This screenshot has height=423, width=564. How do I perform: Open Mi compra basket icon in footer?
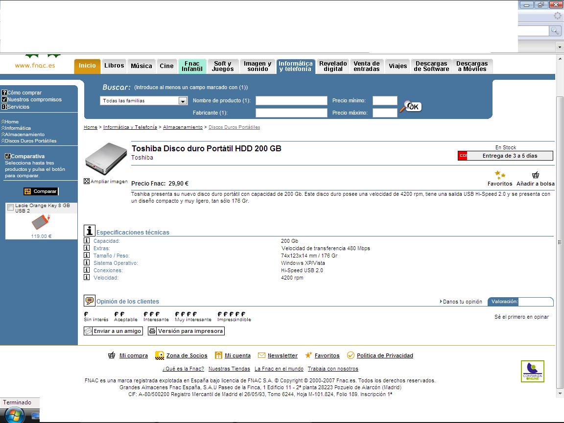[x=112, y=355]
